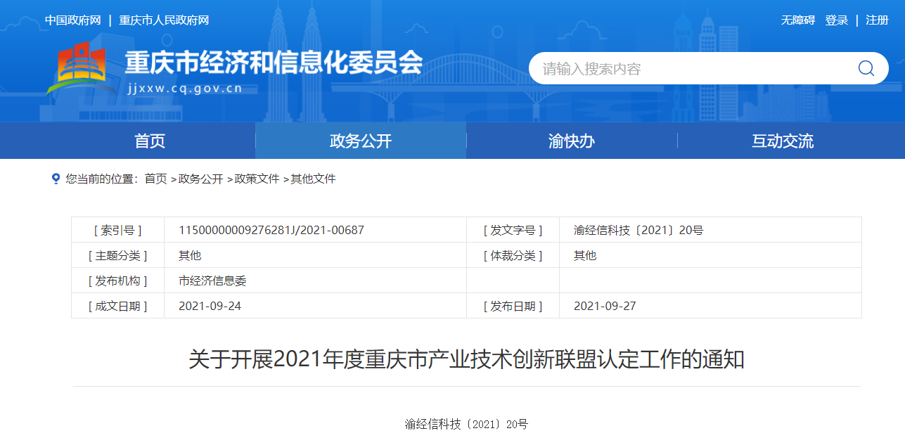Click the 注册 register link

tap(877, 20)
